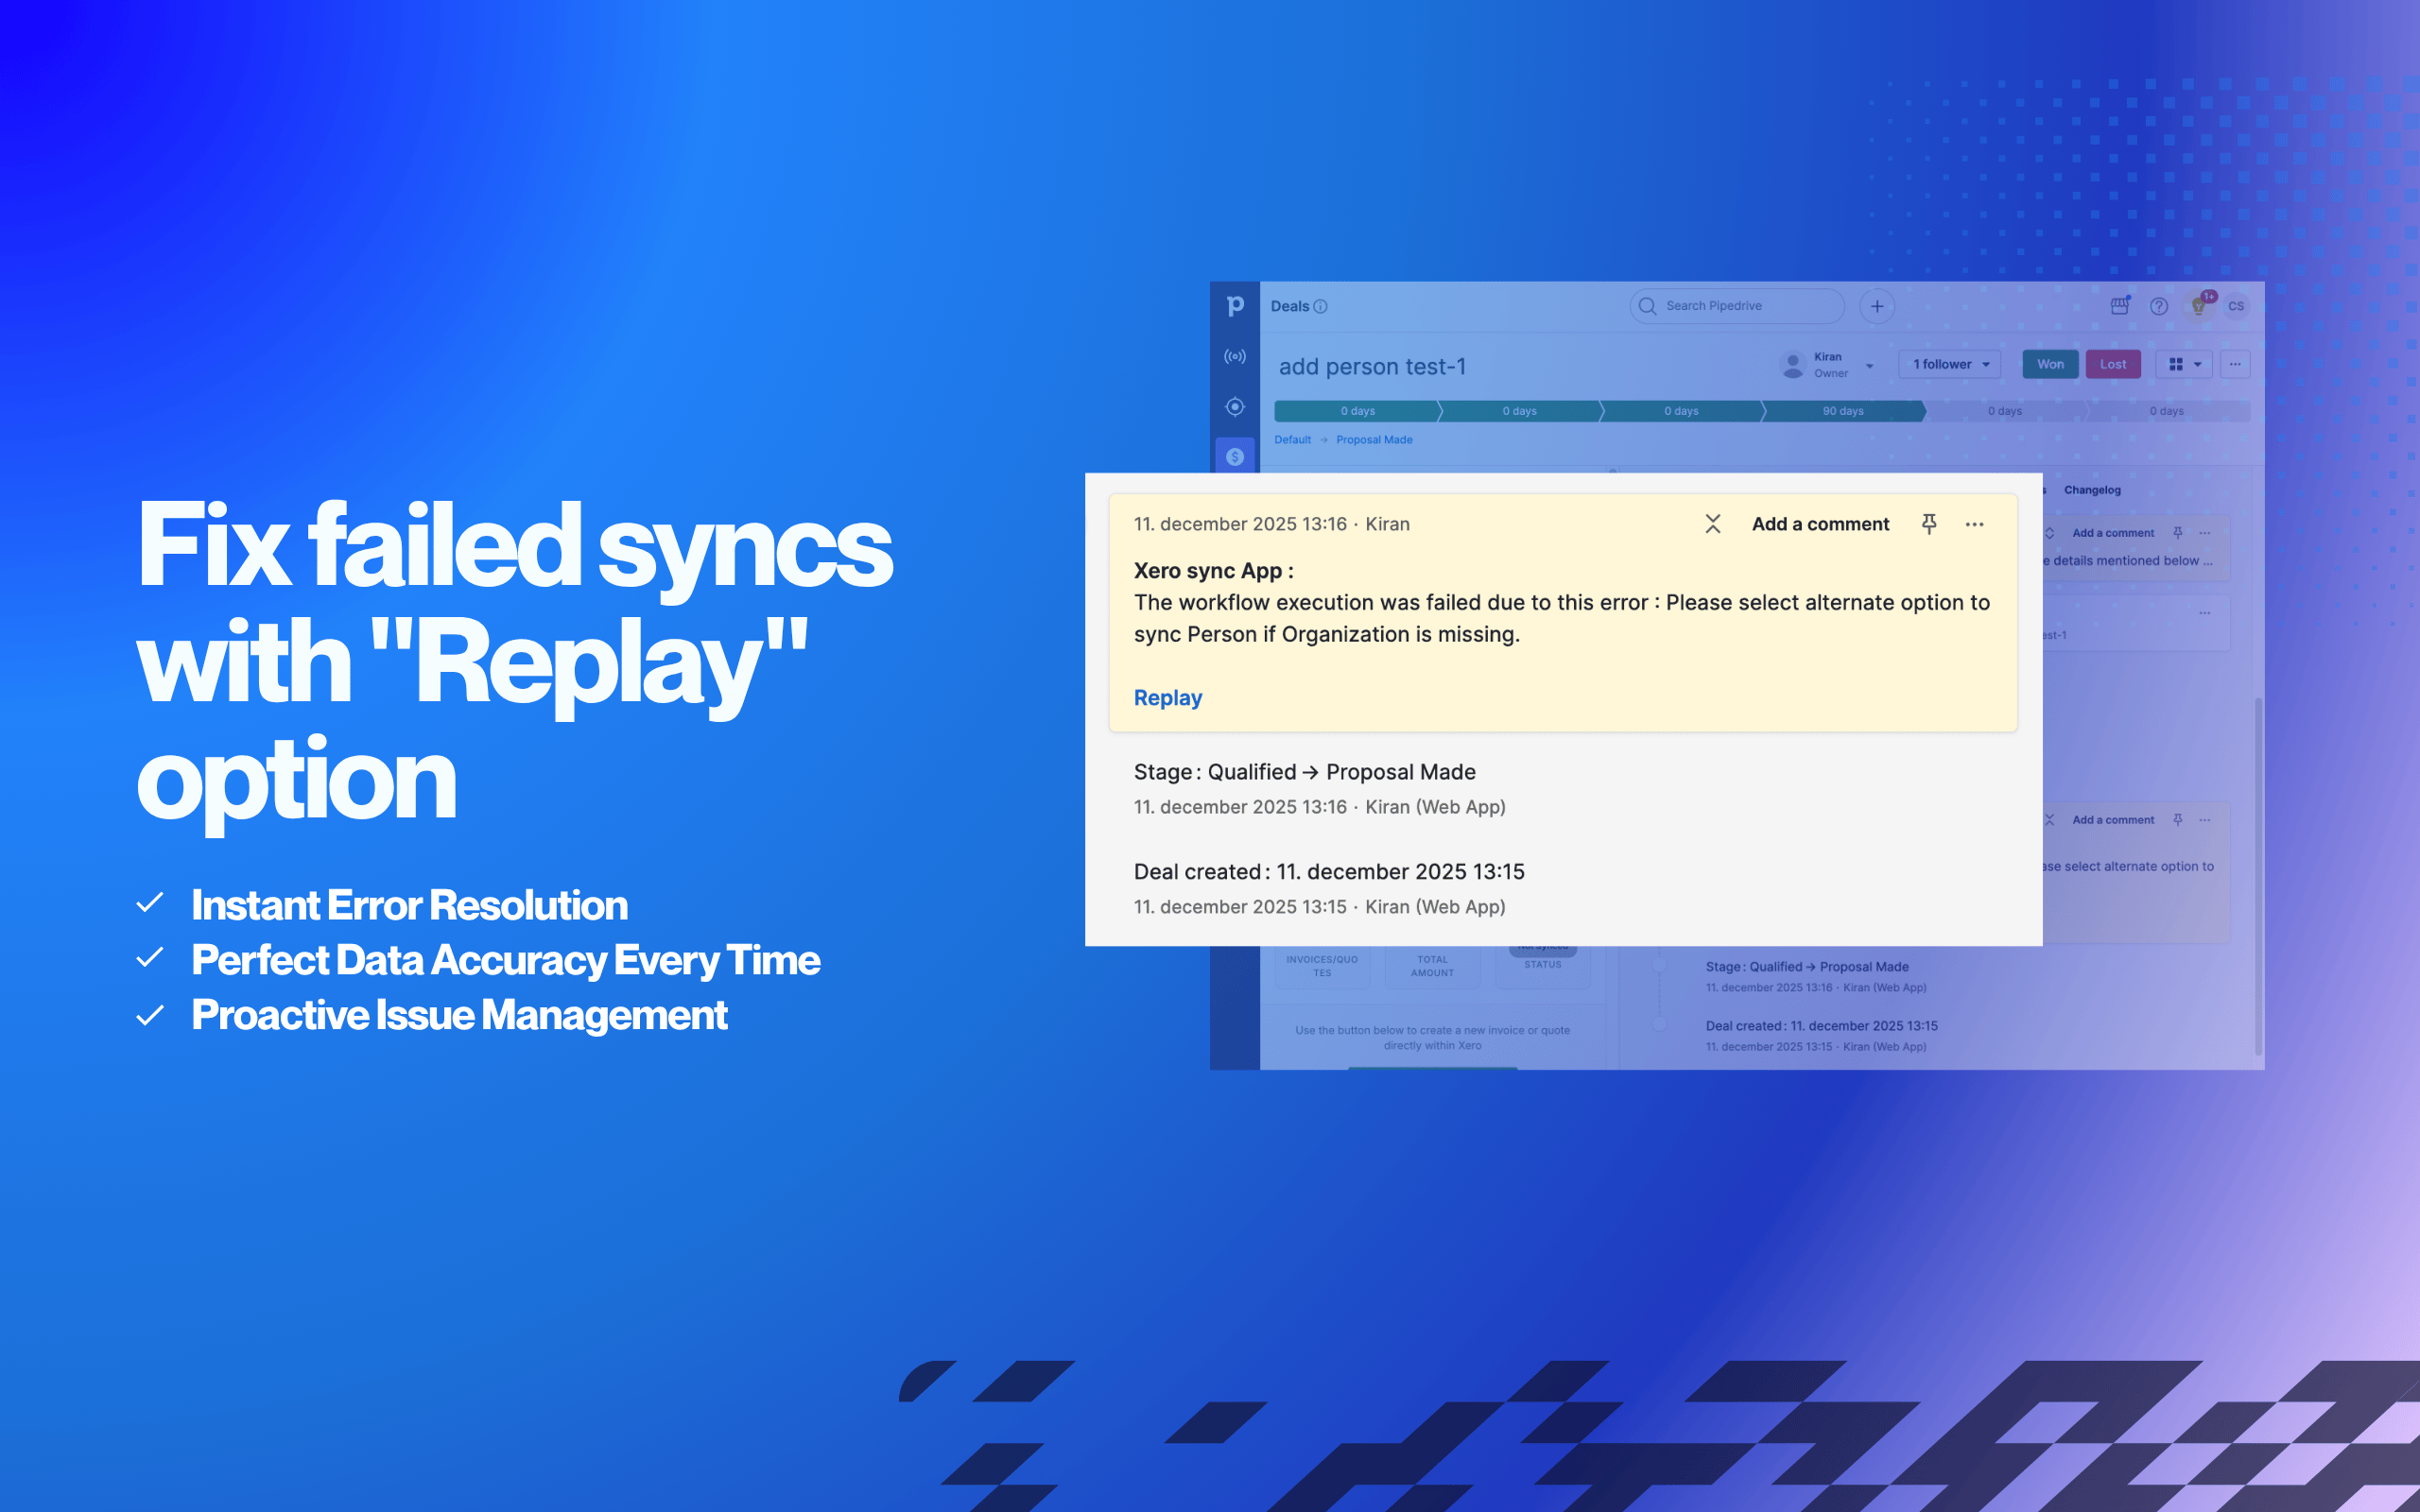Collapse background note with 'ase select alternate option'
2420x1512 pixels.
click(x=2049, y=820)
